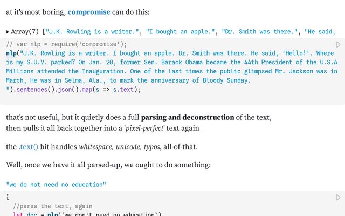Click the '//parse the text, again' comment
The width and height of the screenshot is (345, 216).
point(52,206)
